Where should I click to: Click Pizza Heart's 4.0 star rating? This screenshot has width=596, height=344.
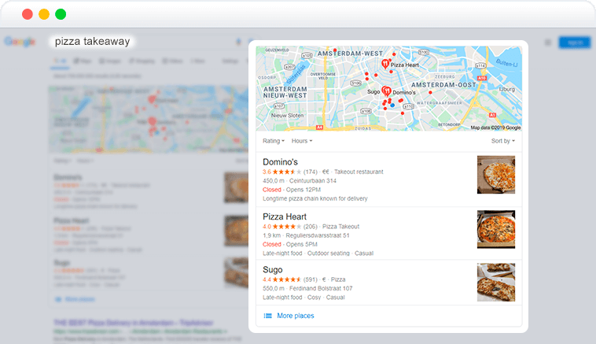[281, 227]
